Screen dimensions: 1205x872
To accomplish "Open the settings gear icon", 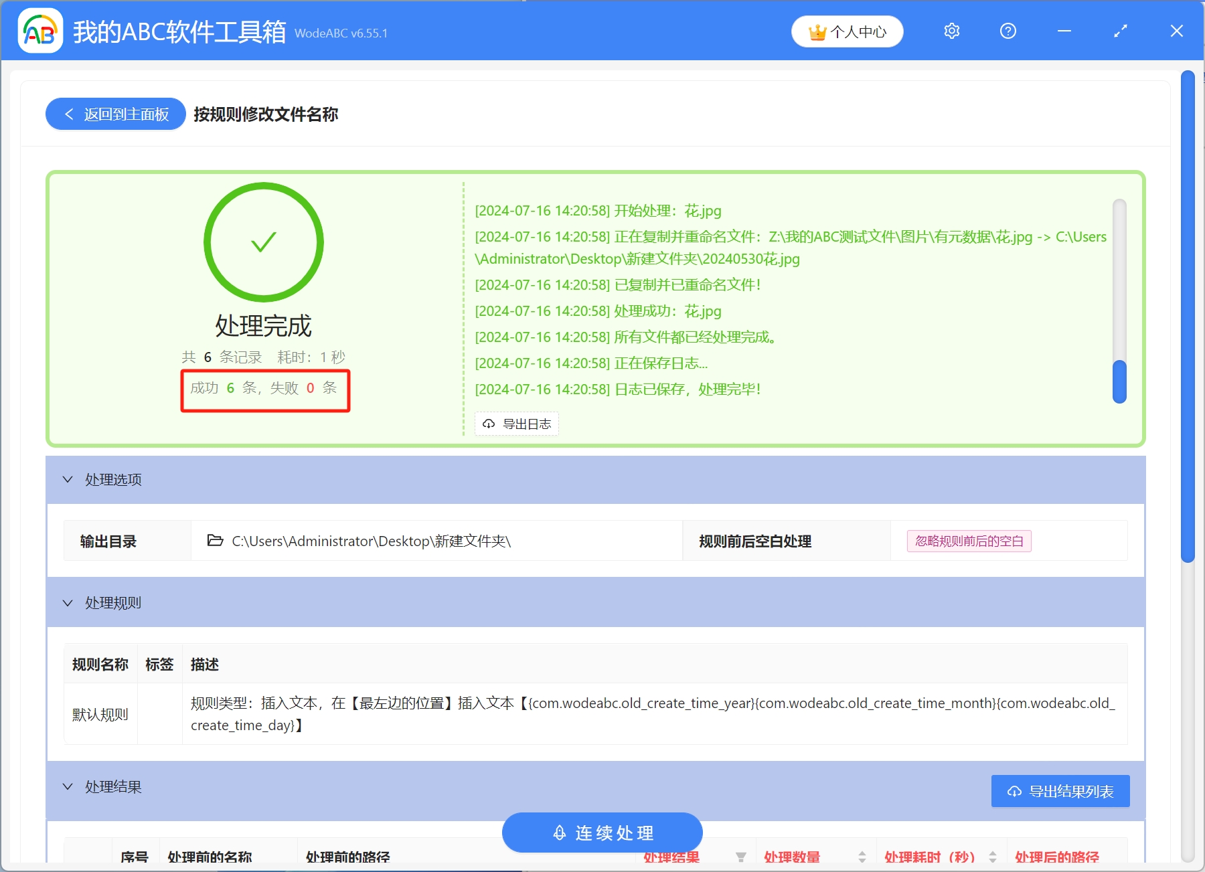I will (951, 31).
